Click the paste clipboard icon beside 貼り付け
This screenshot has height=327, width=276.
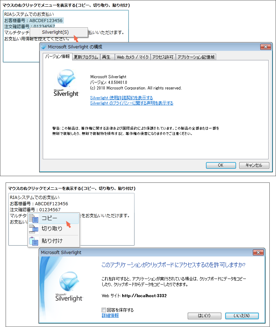(x=34, y=241)
